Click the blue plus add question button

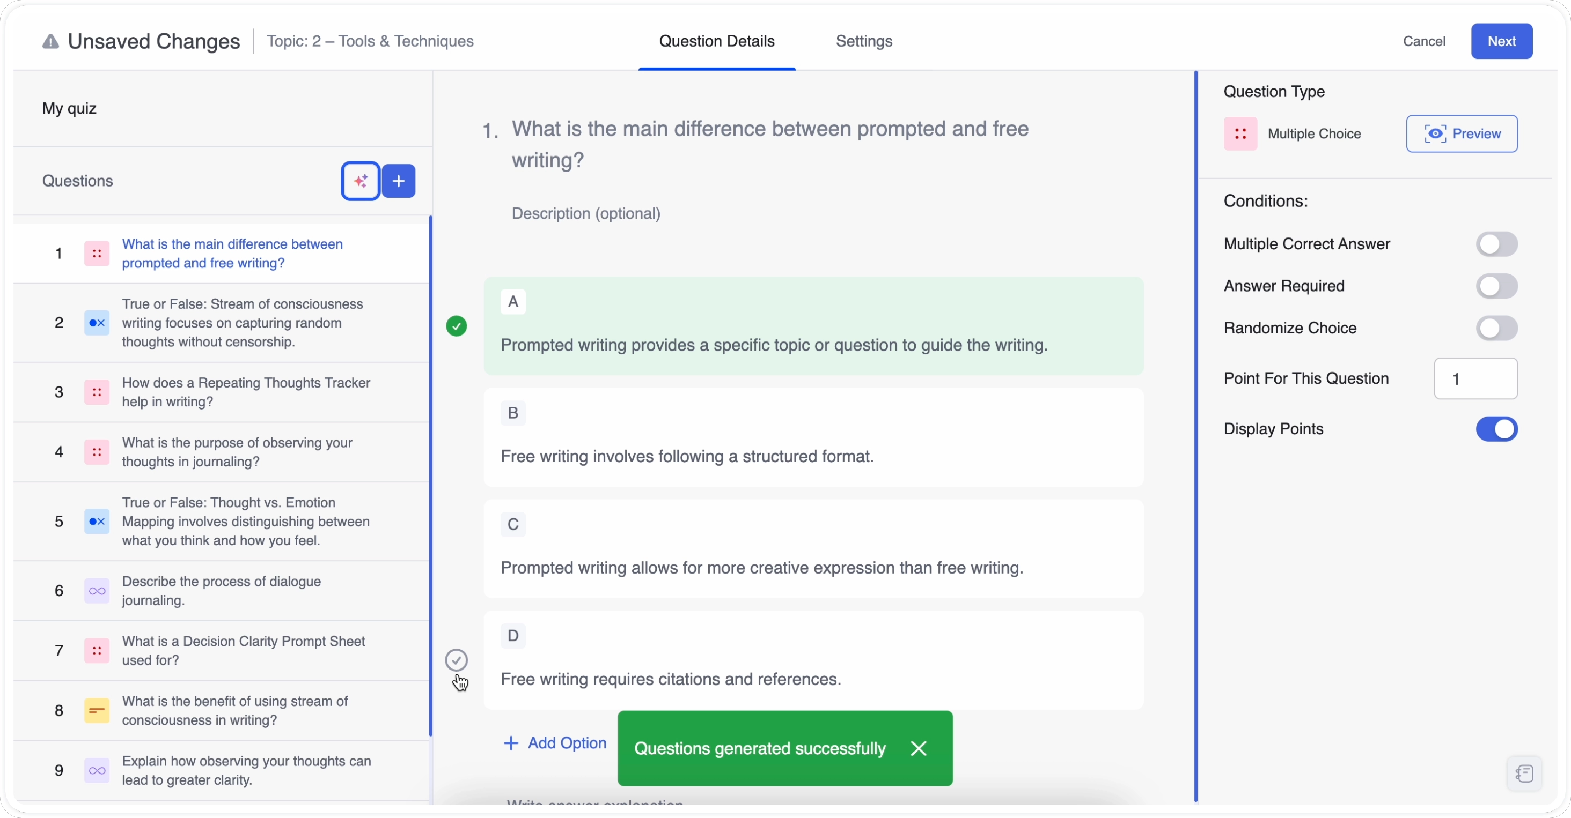399,181
